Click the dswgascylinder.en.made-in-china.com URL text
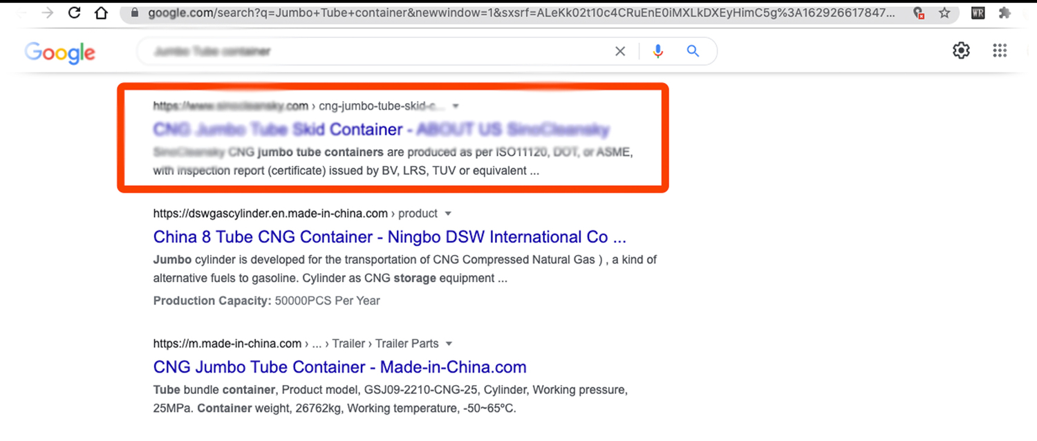Screen dimensions: 1037x441 [x=270, y=214]
